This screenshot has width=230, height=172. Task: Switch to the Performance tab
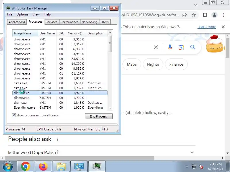coord(70,22)
